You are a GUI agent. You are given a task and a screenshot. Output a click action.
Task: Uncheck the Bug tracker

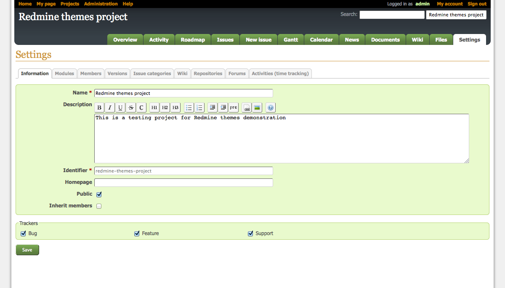[x=23, y=233]
